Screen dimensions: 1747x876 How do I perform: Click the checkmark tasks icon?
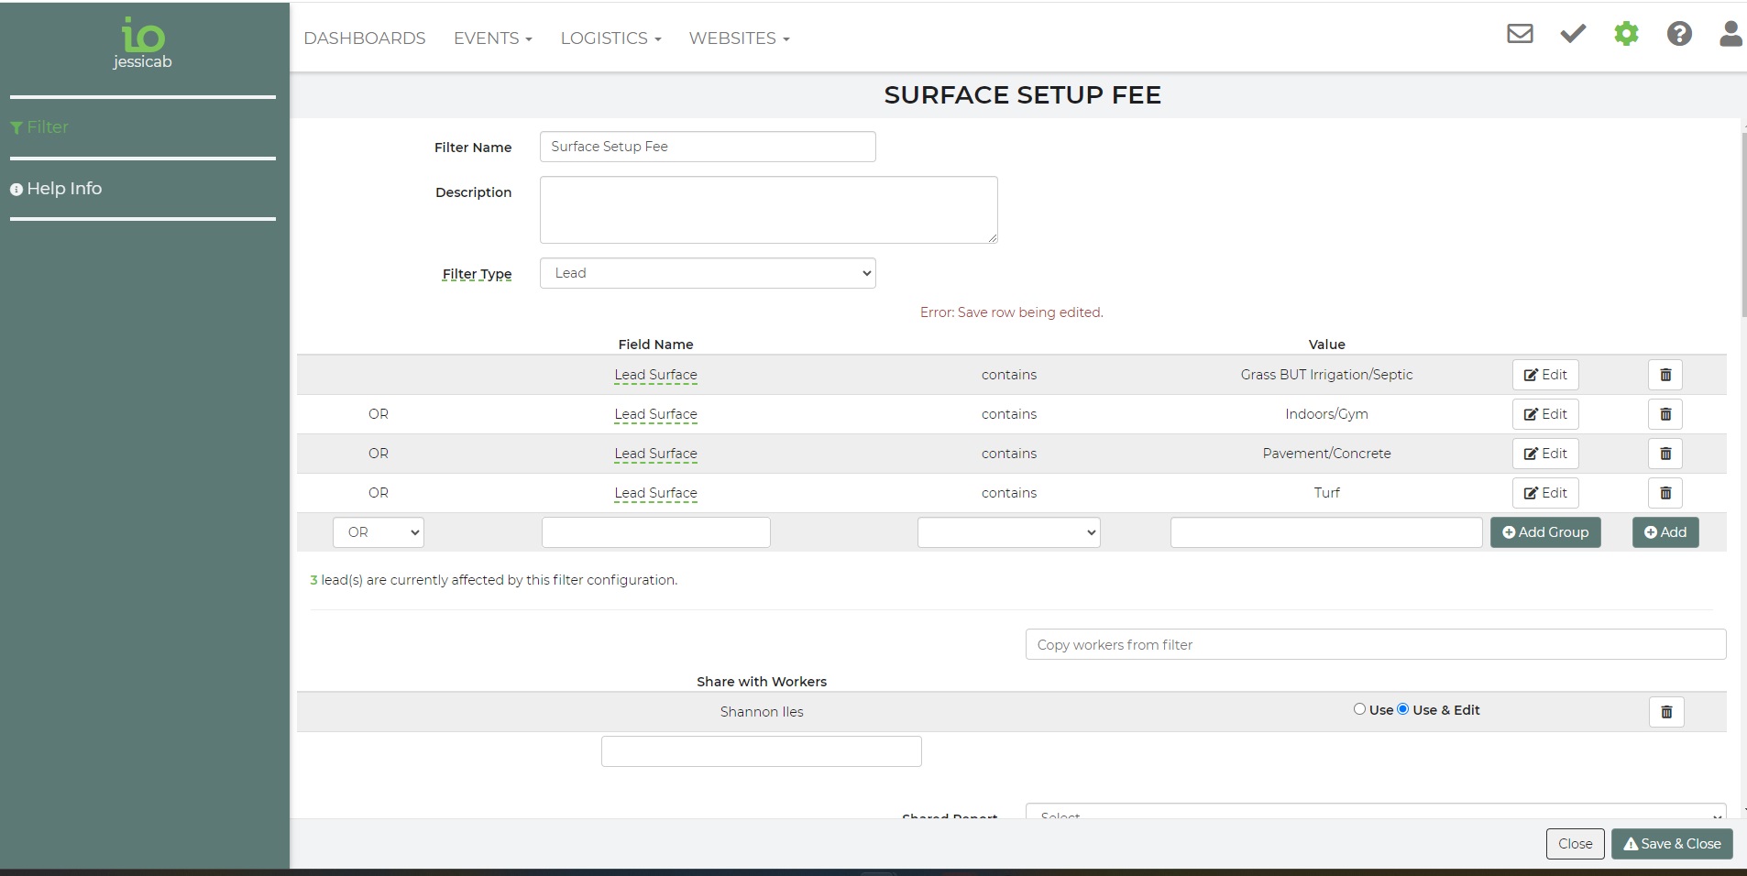point(1573,35)
